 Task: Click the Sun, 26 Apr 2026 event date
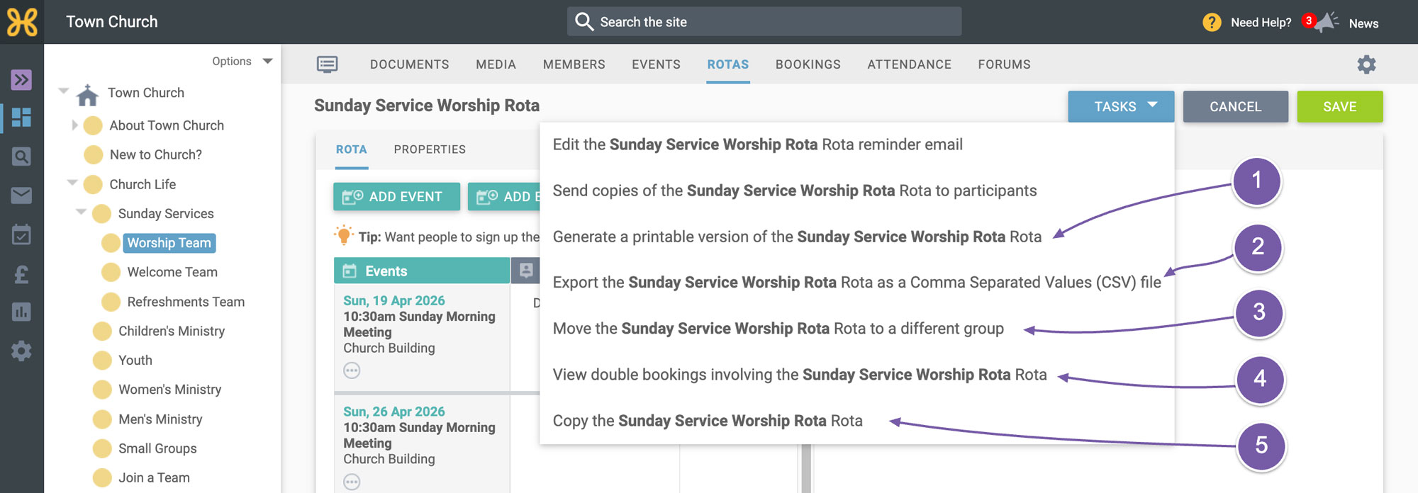[394, 412]
